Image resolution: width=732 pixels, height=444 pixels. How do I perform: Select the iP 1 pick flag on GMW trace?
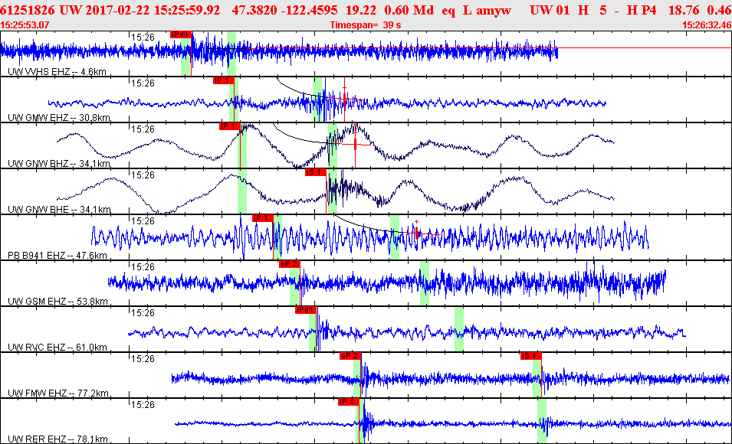point(223,80)
